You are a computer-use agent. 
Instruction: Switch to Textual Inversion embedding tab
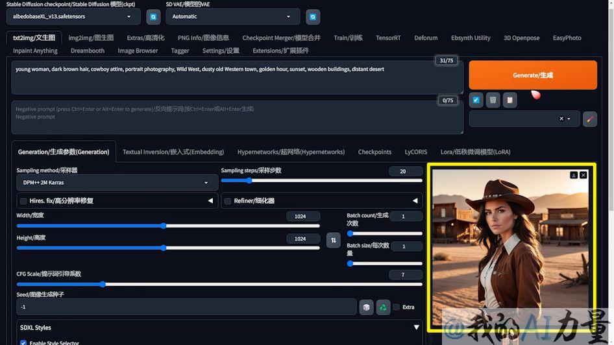173,152
